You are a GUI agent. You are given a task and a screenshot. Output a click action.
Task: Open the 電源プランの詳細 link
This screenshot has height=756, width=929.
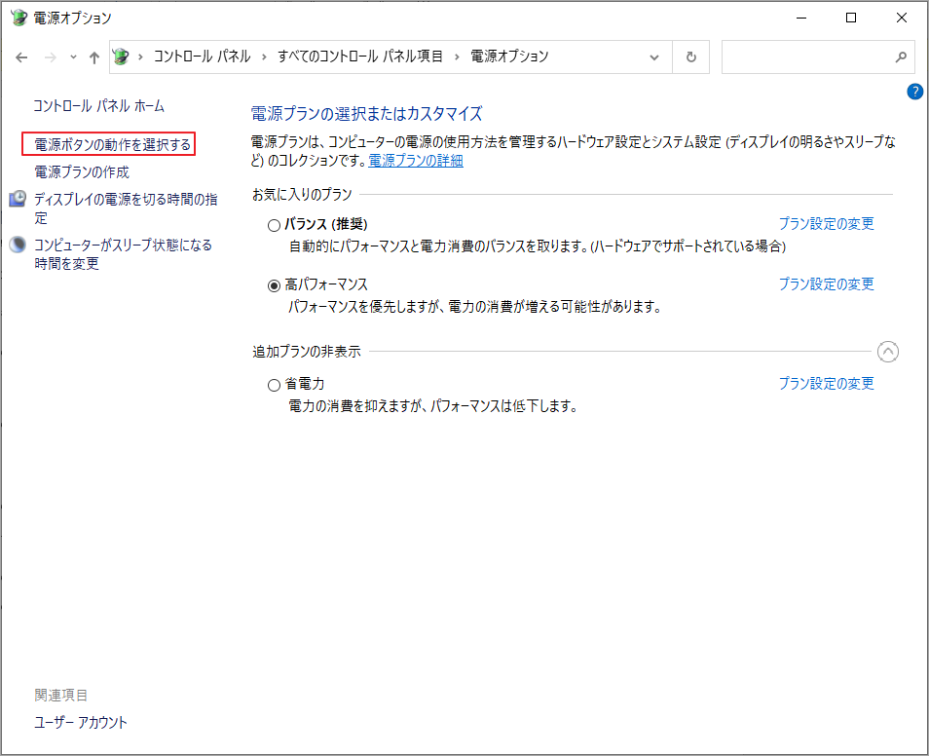pos(415,161)
